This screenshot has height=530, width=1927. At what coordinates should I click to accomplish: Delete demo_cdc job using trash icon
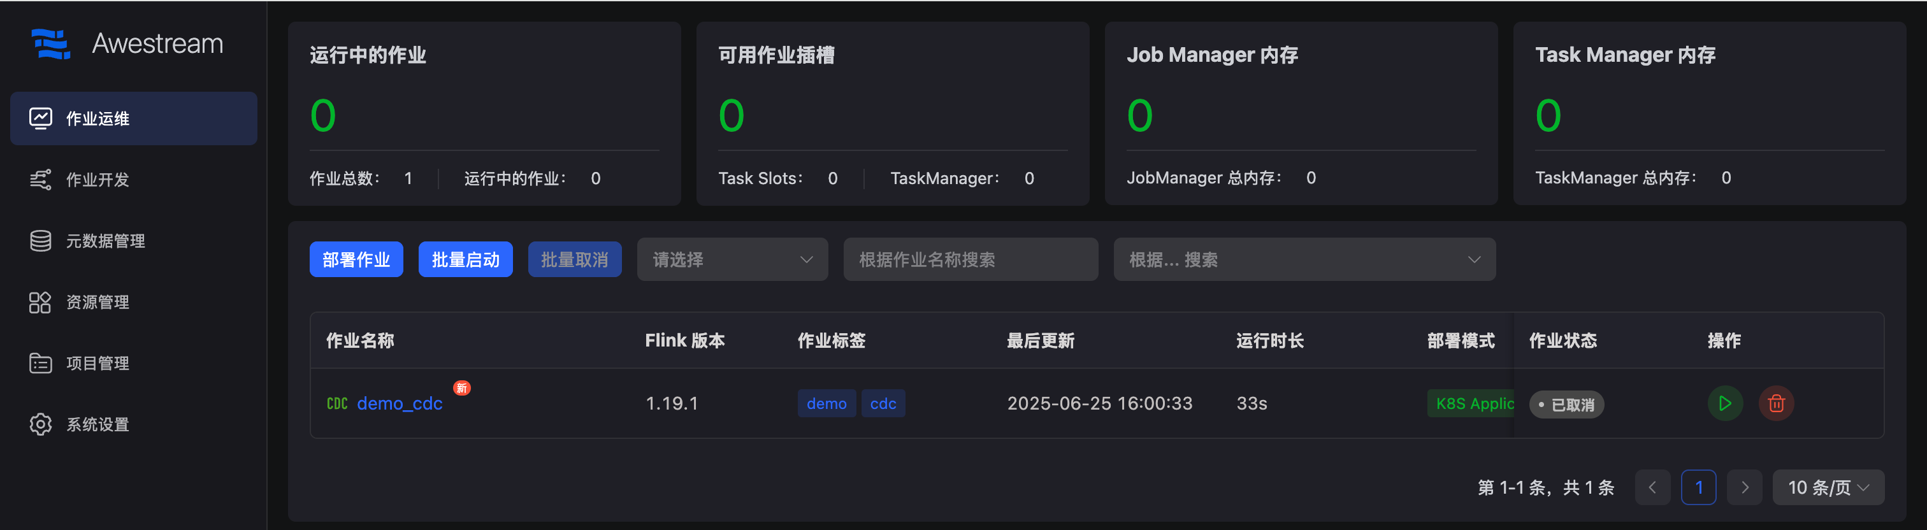1776,404
